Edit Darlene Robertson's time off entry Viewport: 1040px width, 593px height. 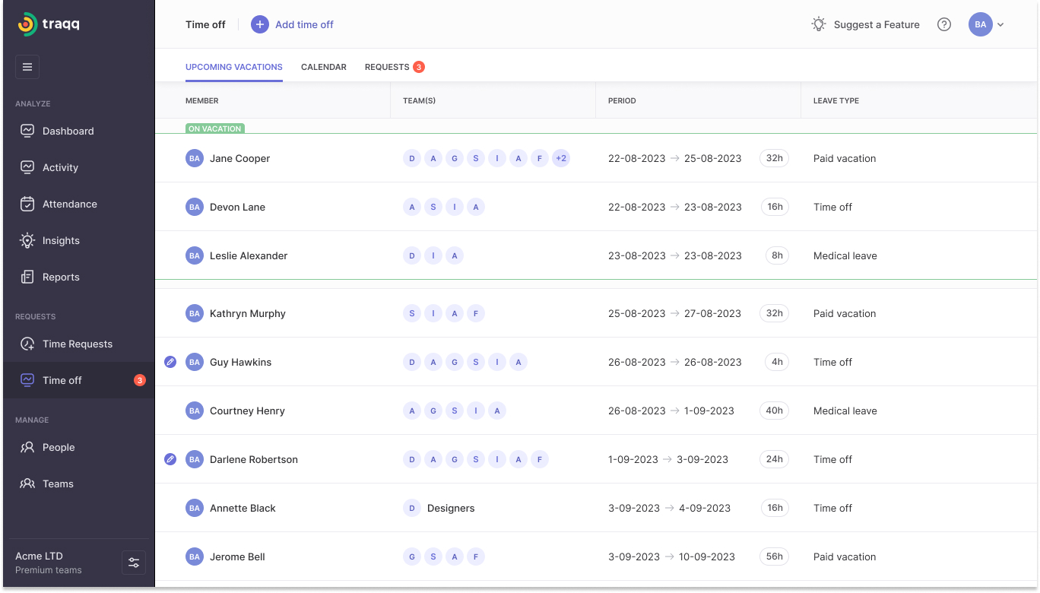pyautogui.click(x=170, y=459)
